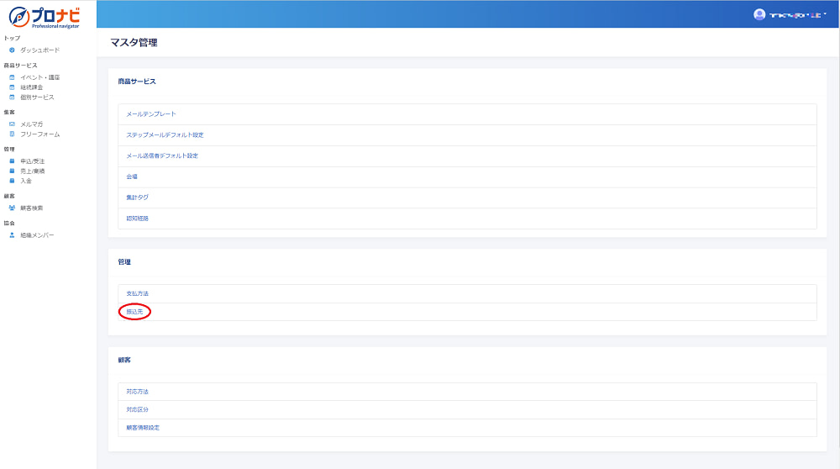The image size is (840, 469).
Task: Open the account dropdown arrow at top right
Action: [825, 14]
